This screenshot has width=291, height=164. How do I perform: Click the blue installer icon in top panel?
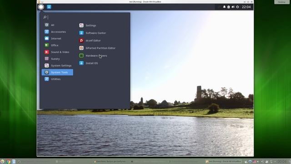coord(49,7)
